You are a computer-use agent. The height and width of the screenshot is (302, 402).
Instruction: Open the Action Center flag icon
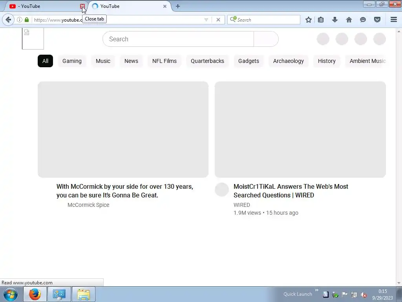pos(345,295)
